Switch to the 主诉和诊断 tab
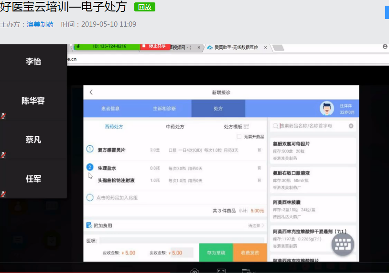 coord(164,109)
